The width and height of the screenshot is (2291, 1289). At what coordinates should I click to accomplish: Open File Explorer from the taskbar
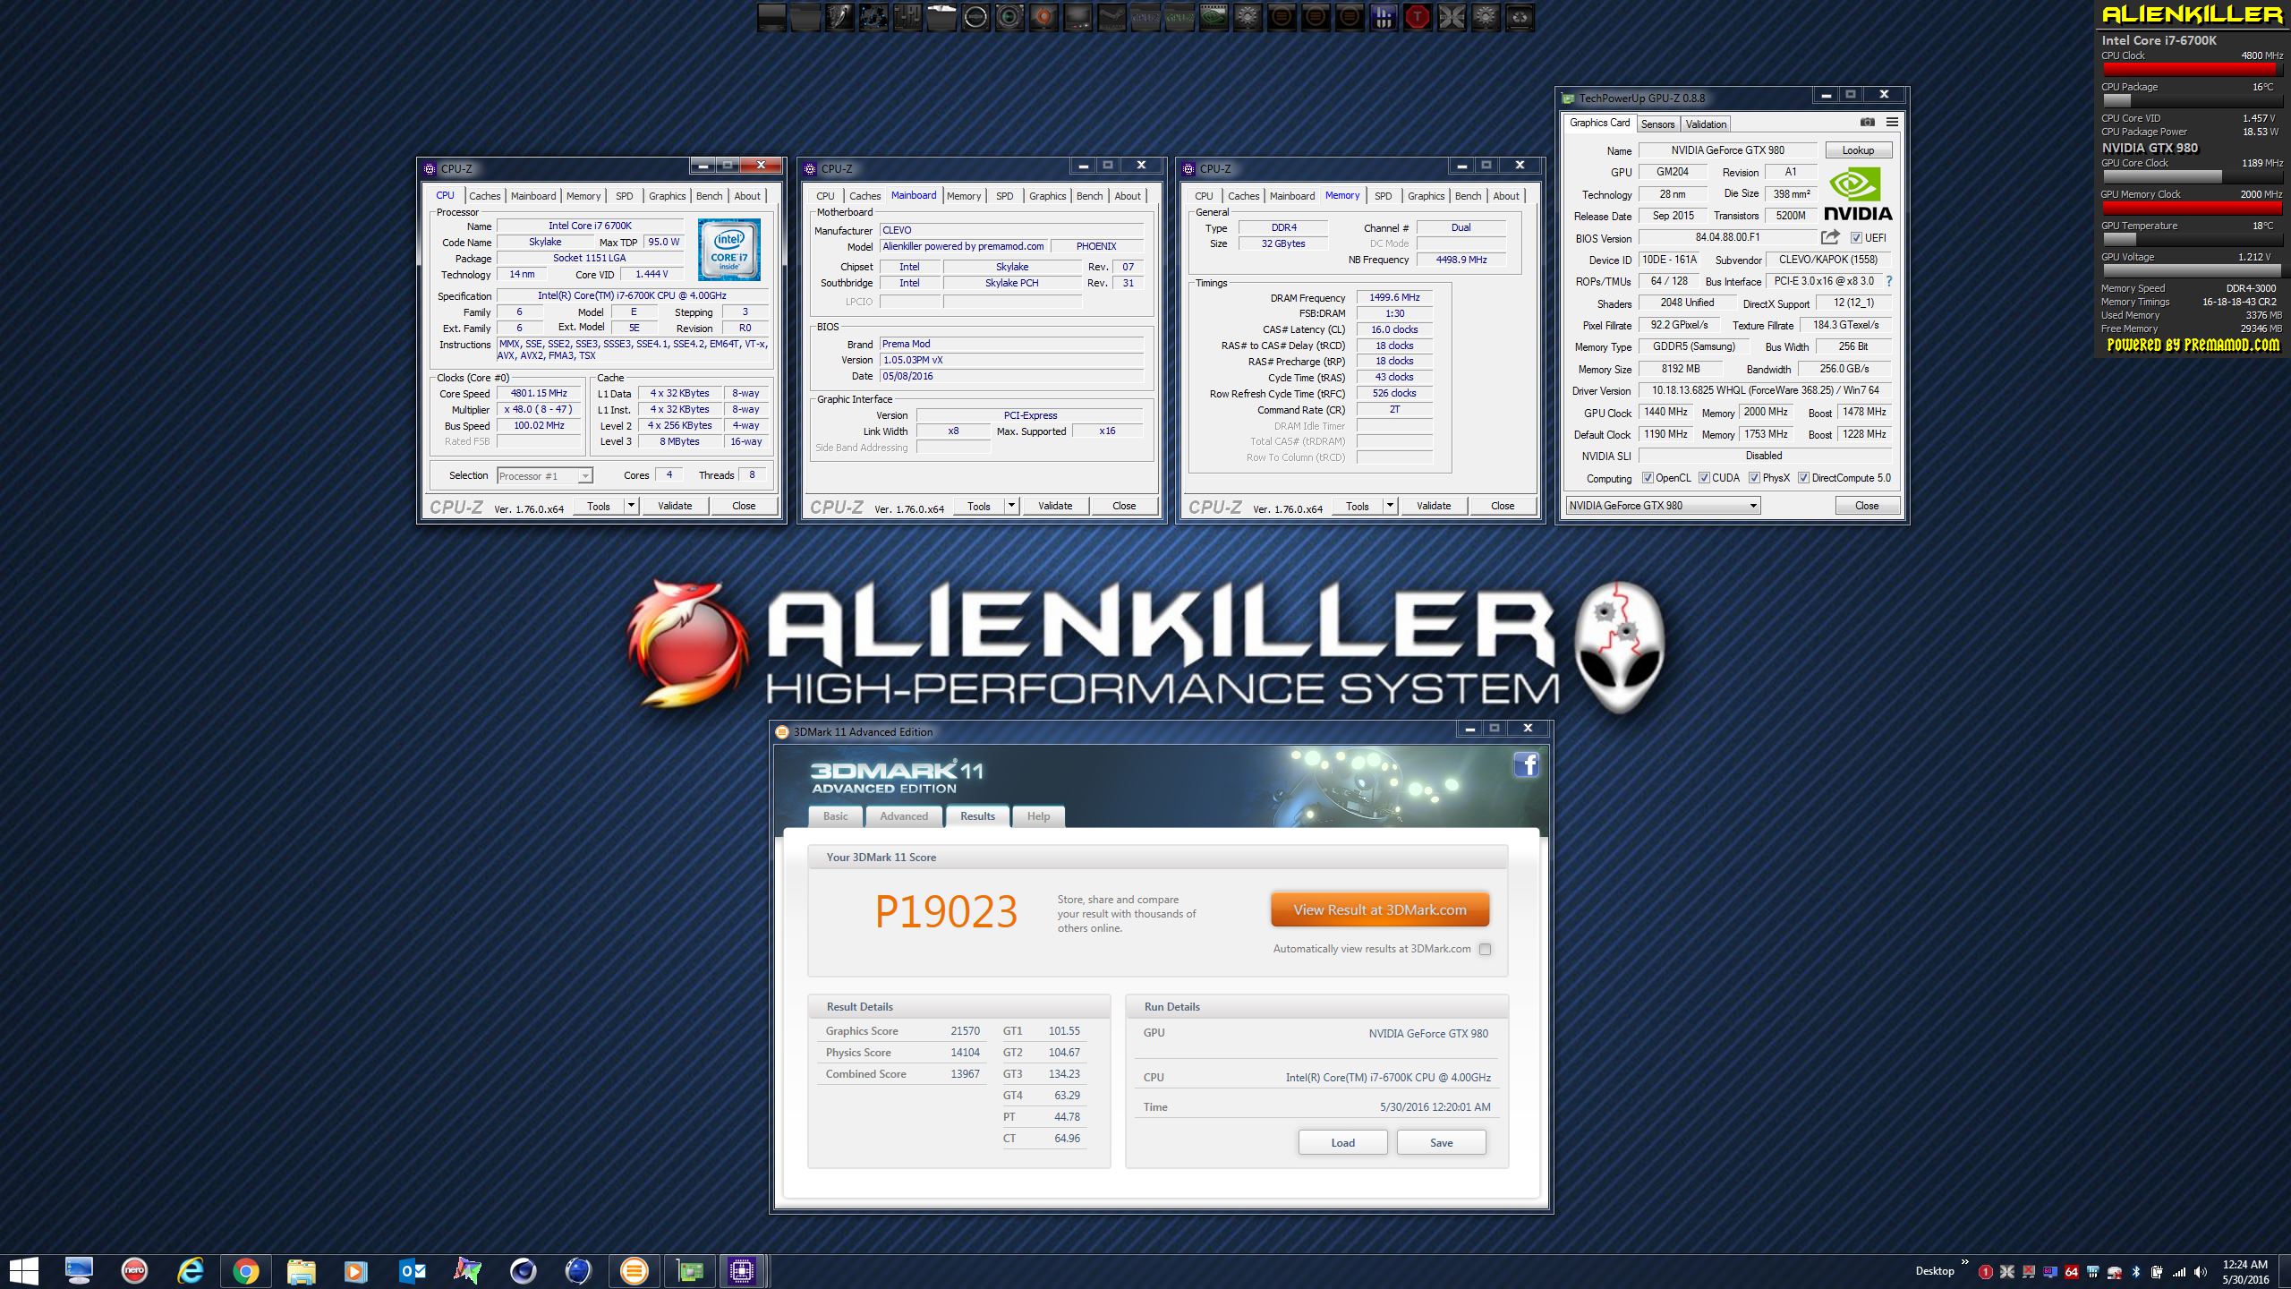point(302,1271)
